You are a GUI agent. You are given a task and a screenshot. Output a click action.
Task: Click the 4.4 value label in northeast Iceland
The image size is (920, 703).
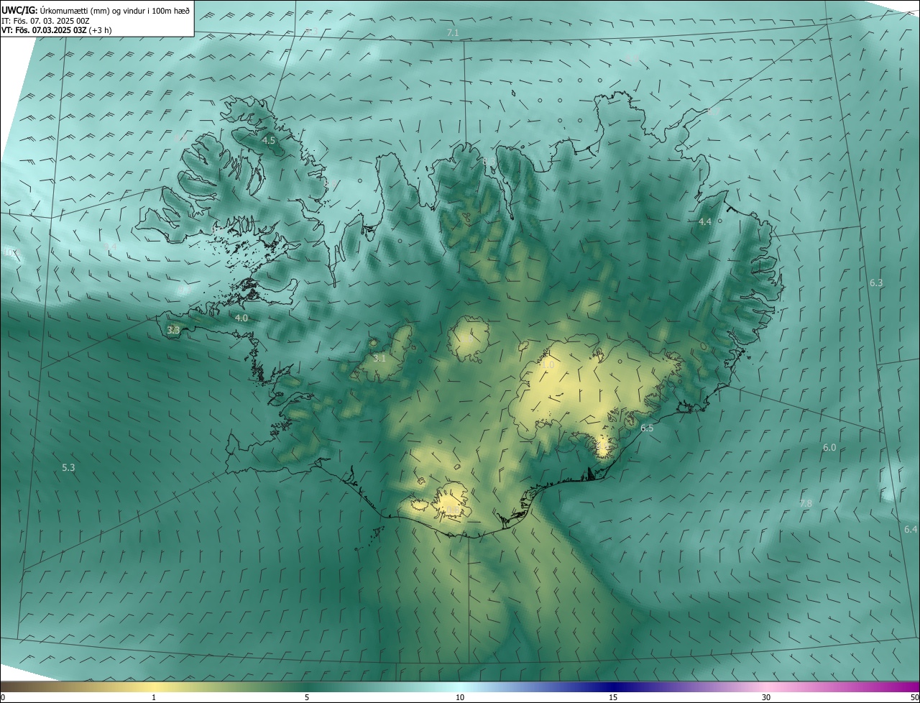[x=705, y=222]
